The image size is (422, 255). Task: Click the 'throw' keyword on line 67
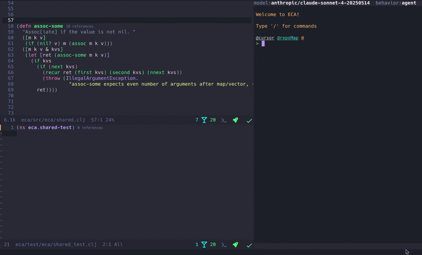53,78
